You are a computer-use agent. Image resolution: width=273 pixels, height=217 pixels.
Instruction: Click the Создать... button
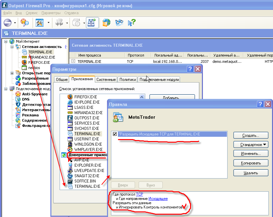point(251,135)
